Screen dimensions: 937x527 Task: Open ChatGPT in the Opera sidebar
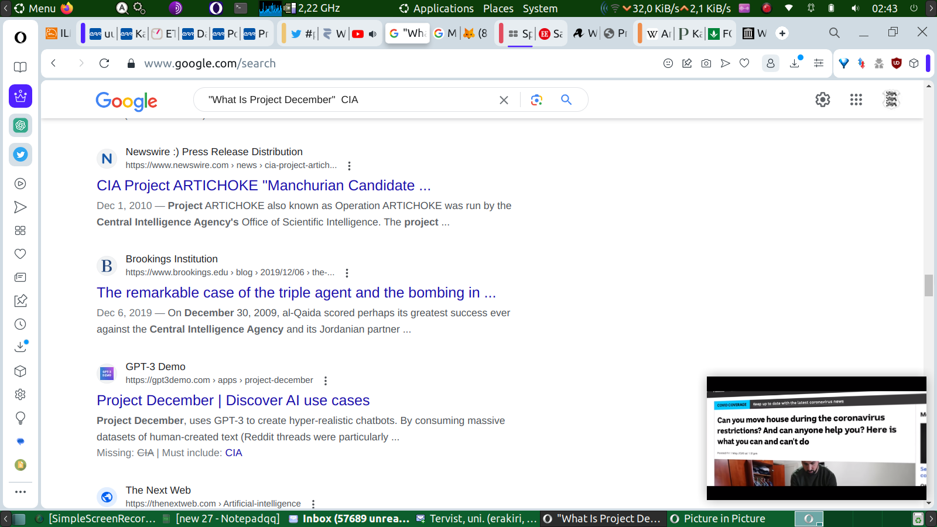click(20, 125)
